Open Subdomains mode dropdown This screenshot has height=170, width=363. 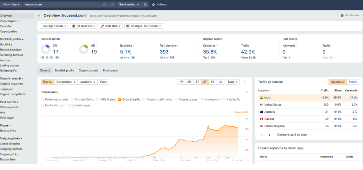129,4
